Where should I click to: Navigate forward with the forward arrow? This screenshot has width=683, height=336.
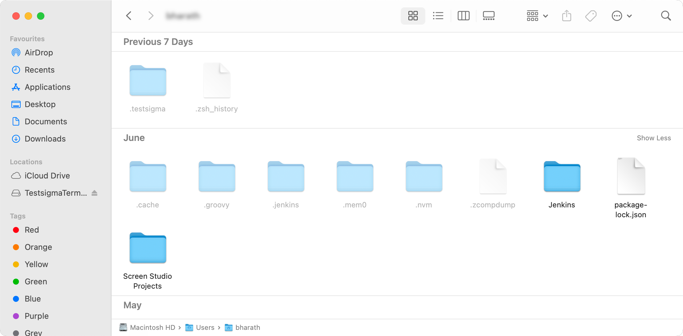point(151,15)
